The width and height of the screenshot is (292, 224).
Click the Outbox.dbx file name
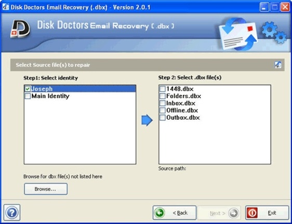click(x=183, y=118)
